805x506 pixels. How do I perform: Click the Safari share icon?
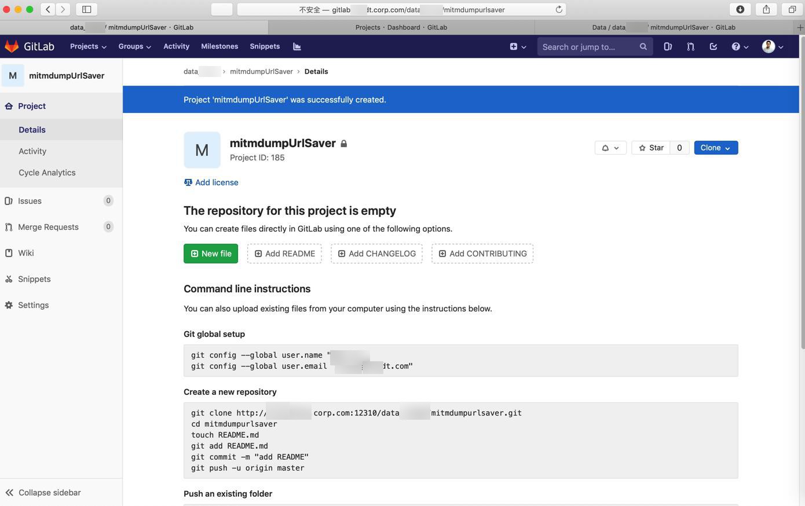pos(766,9)
